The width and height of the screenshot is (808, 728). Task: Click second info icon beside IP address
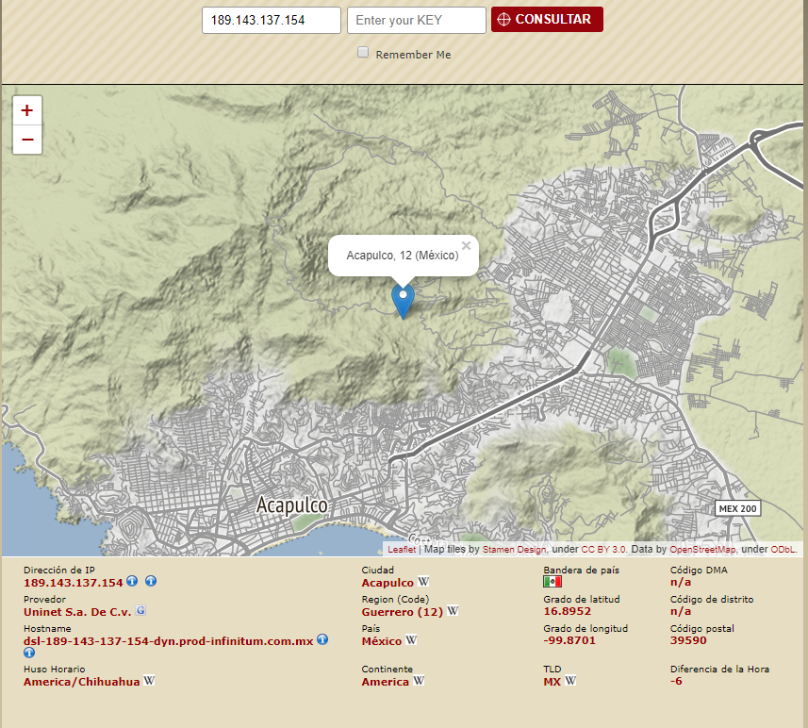tap(151, 581)
